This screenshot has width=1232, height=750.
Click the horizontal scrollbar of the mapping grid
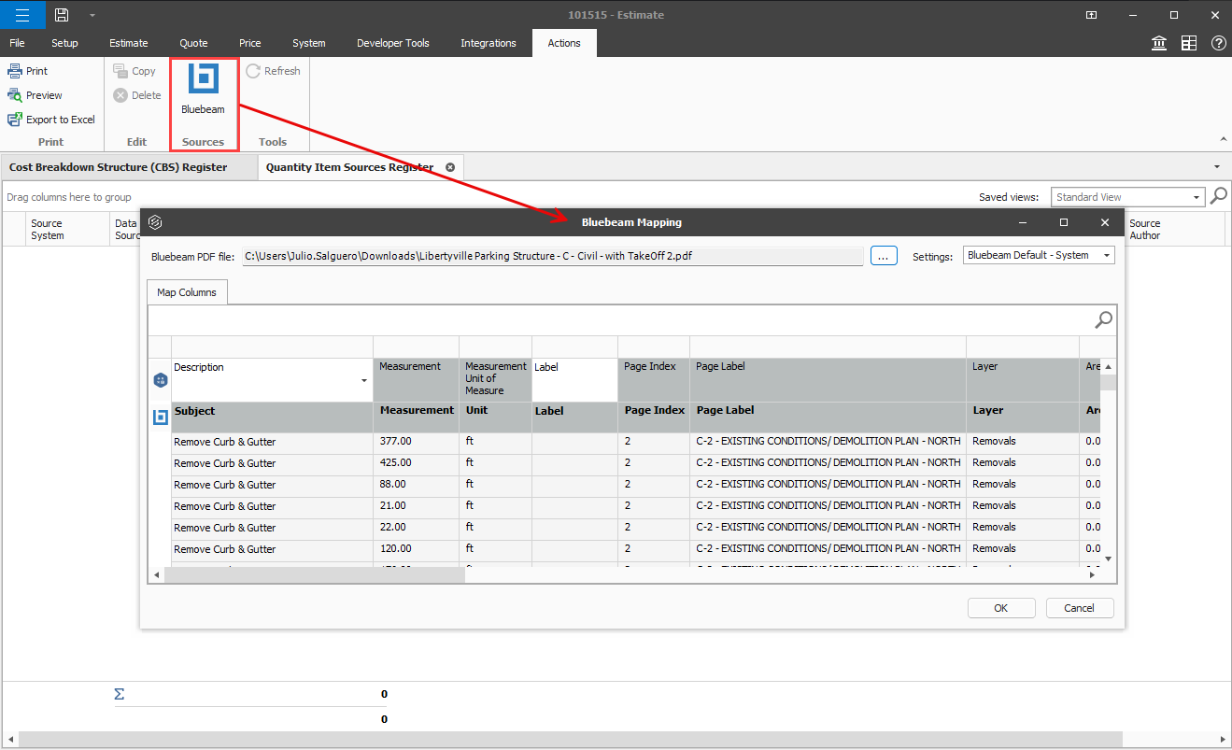tap(314, 575)
